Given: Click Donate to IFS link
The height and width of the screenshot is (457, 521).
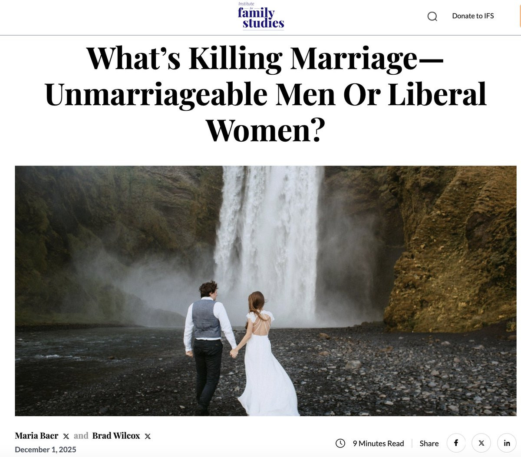Looking at the screenshot, I should [473, 16].
